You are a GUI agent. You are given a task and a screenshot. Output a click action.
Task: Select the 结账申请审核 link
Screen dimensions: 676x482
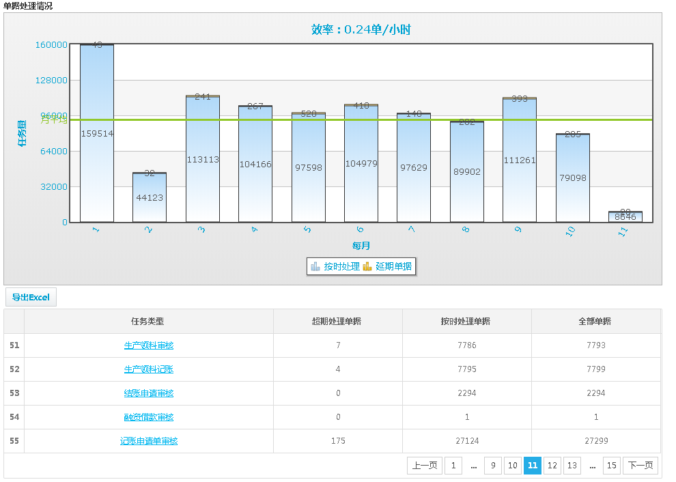click(149, 393)
